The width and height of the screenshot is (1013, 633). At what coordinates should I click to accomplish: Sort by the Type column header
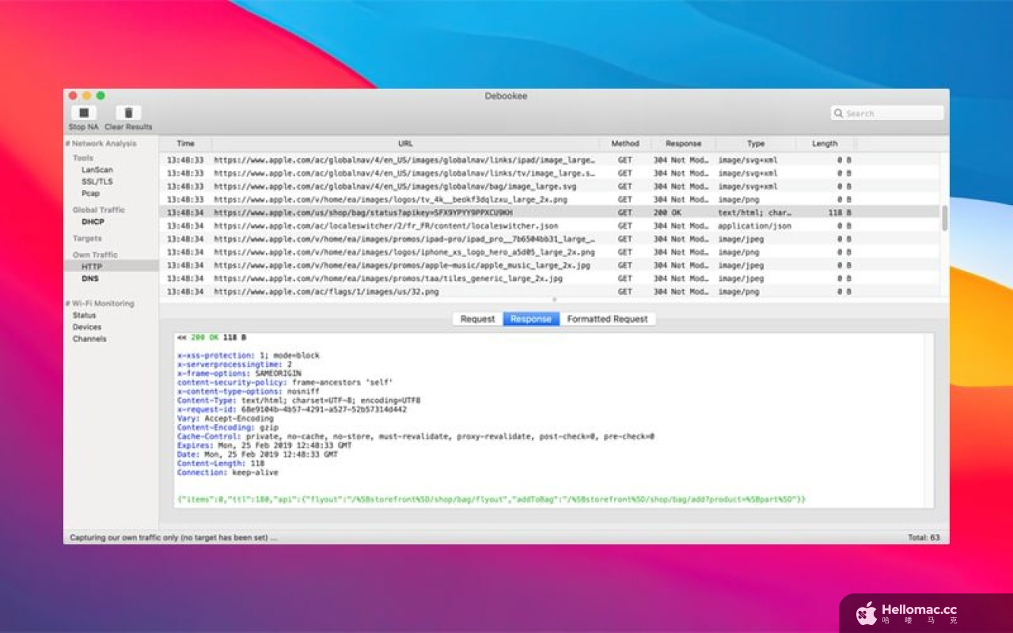tap(756, 143)
